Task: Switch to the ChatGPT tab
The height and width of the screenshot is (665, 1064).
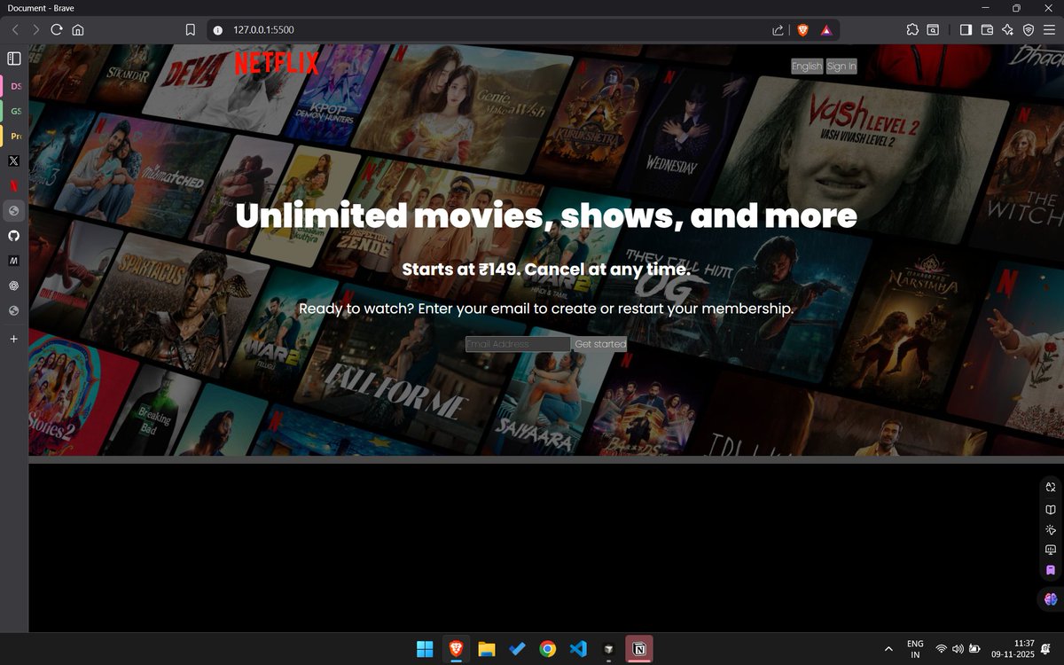Action: (x=13, y=286)
